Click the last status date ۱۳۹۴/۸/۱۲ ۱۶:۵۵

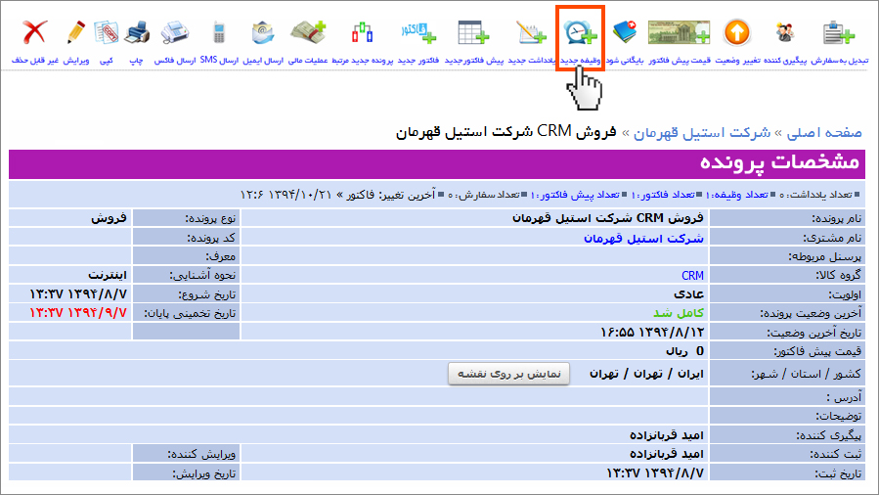pos(651,332)
